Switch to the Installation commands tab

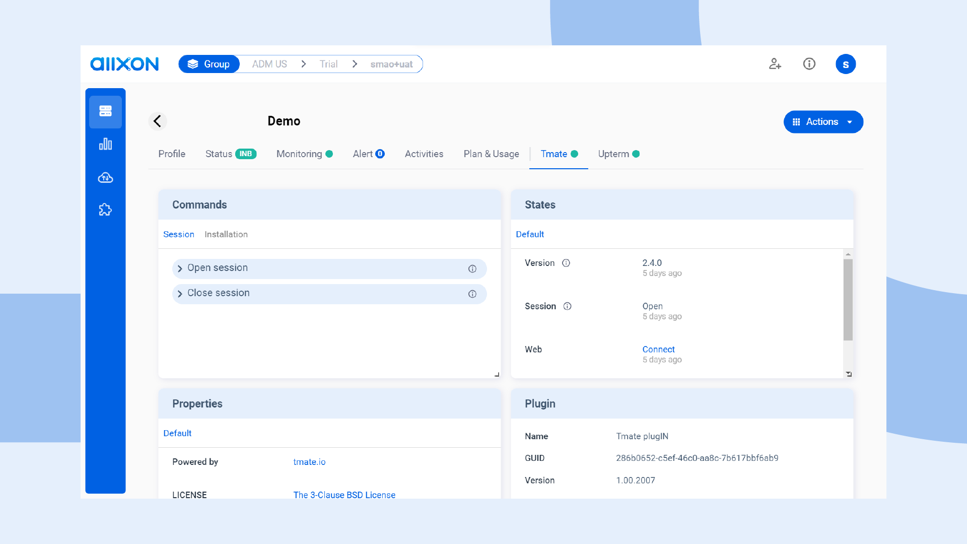226,234
